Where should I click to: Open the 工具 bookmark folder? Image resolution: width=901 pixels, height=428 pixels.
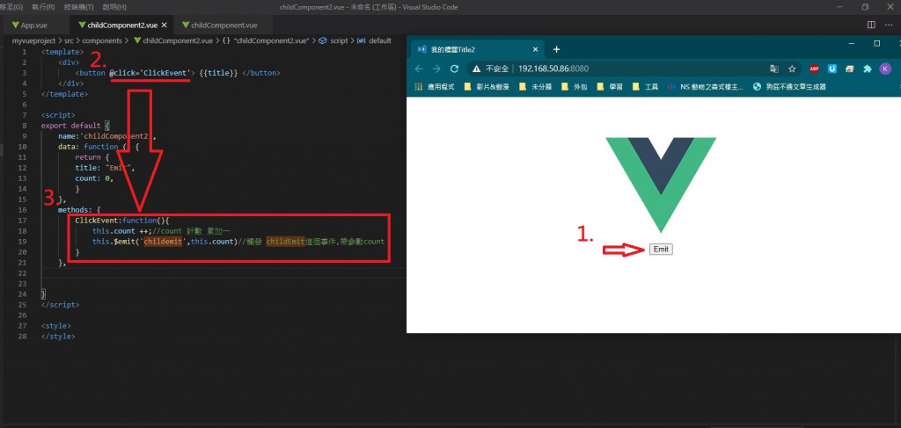pyautogui.click(x=645, y=87)
